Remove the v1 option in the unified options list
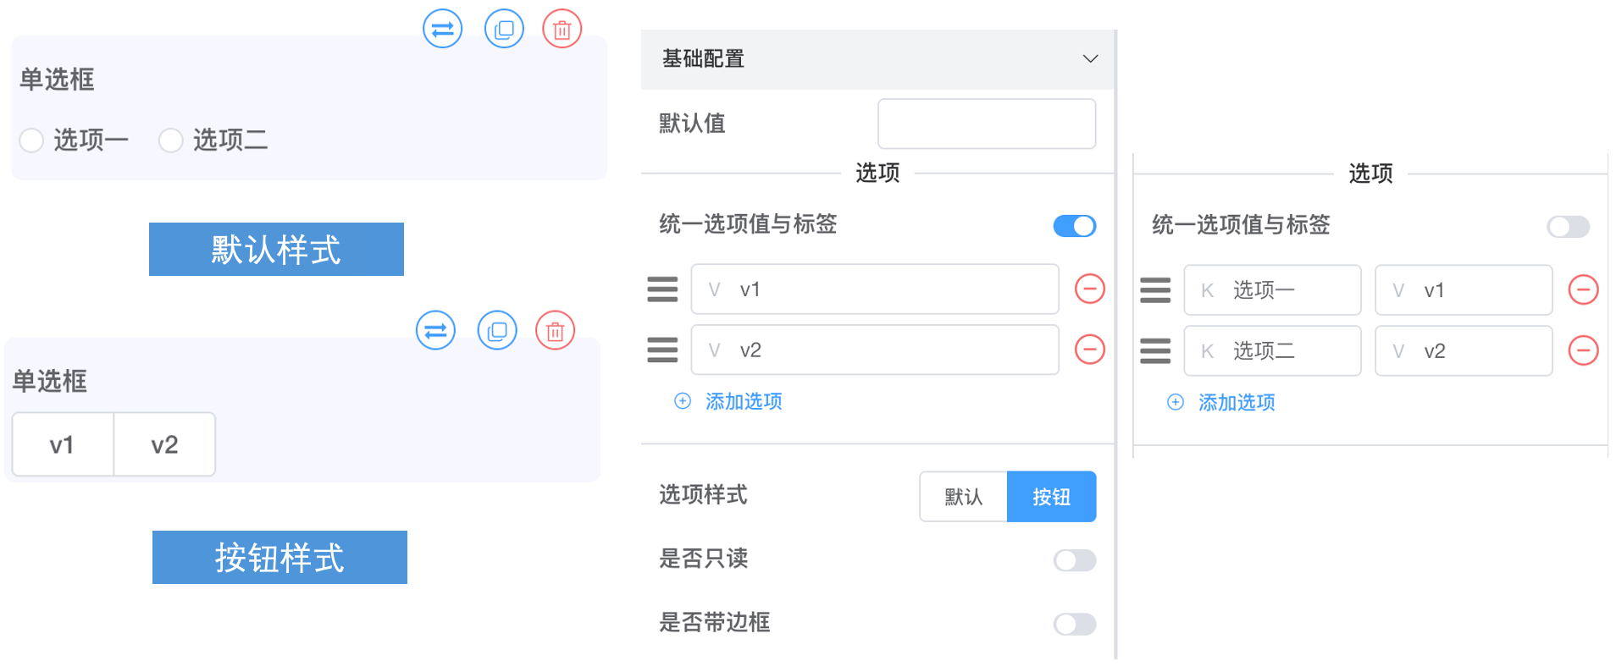The image size is (1616, 672). pos(1089,289)
